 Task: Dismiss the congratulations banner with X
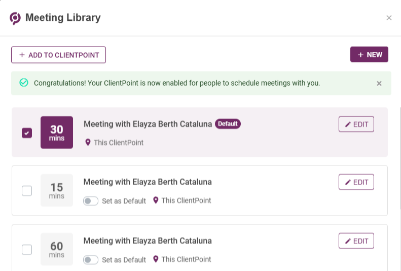379,83
